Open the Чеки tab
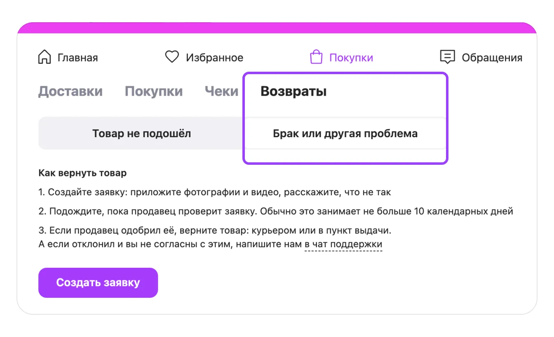 [x=221, y=91]
